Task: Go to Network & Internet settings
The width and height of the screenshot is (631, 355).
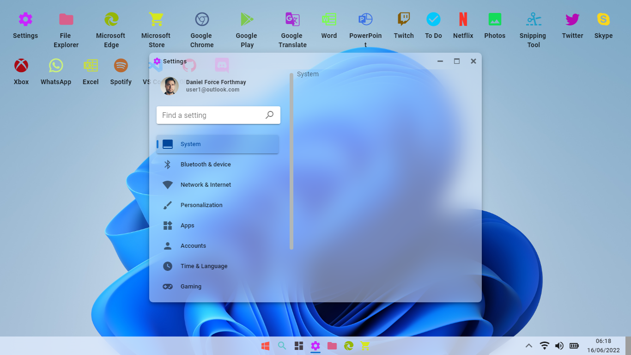Action: click(218, 185)
